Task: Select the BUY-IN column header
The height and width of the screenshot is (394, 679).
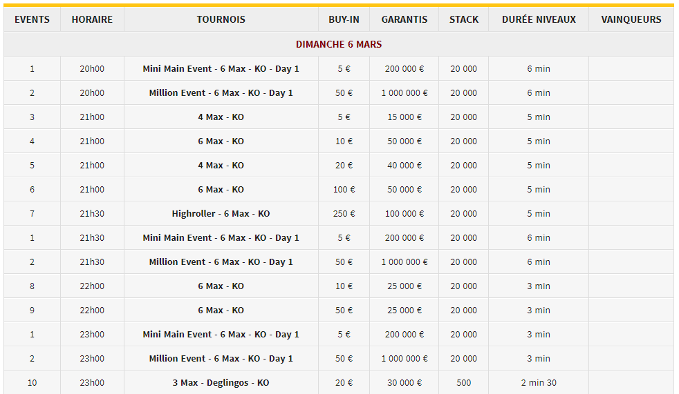Action: [x=344, y=19]
